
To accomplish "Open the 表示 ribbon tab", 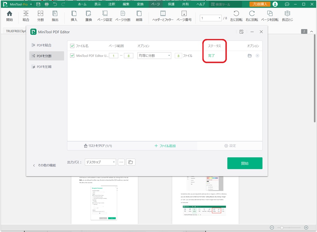I will coord(97,4).
